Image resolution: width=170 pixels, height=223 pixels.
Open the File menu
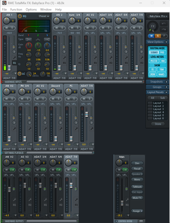point(4,10)
